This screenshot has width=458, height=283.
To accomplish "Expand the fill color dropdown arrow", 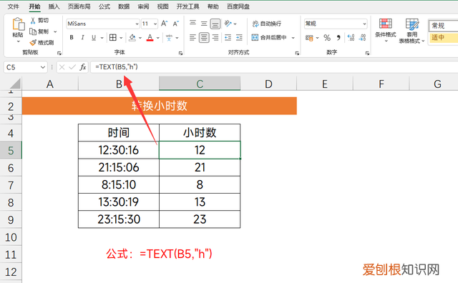I will [x=140, y=38].
